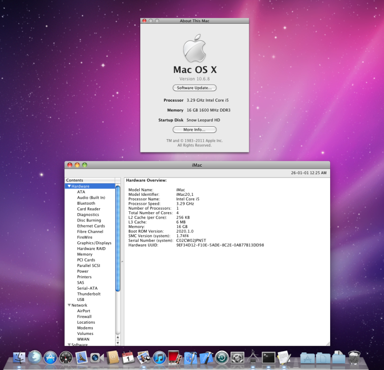
Task: Launch the globe web browser Dock icon
Action: (35, 358)
